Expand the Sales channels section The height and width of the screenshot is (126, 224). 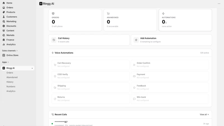coord(10,51)
